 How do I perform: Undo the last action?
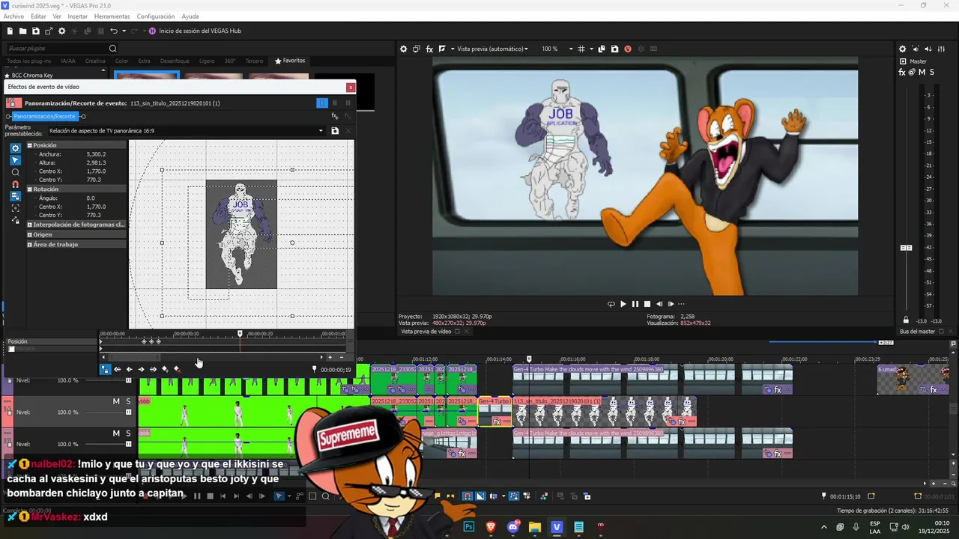click(x=113, y=31)
